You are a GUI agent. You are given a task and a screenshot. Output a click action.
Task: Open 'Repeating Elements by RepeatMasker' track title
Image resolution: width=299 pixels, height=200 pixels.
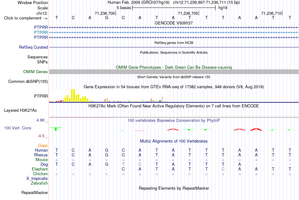[174, 188]
